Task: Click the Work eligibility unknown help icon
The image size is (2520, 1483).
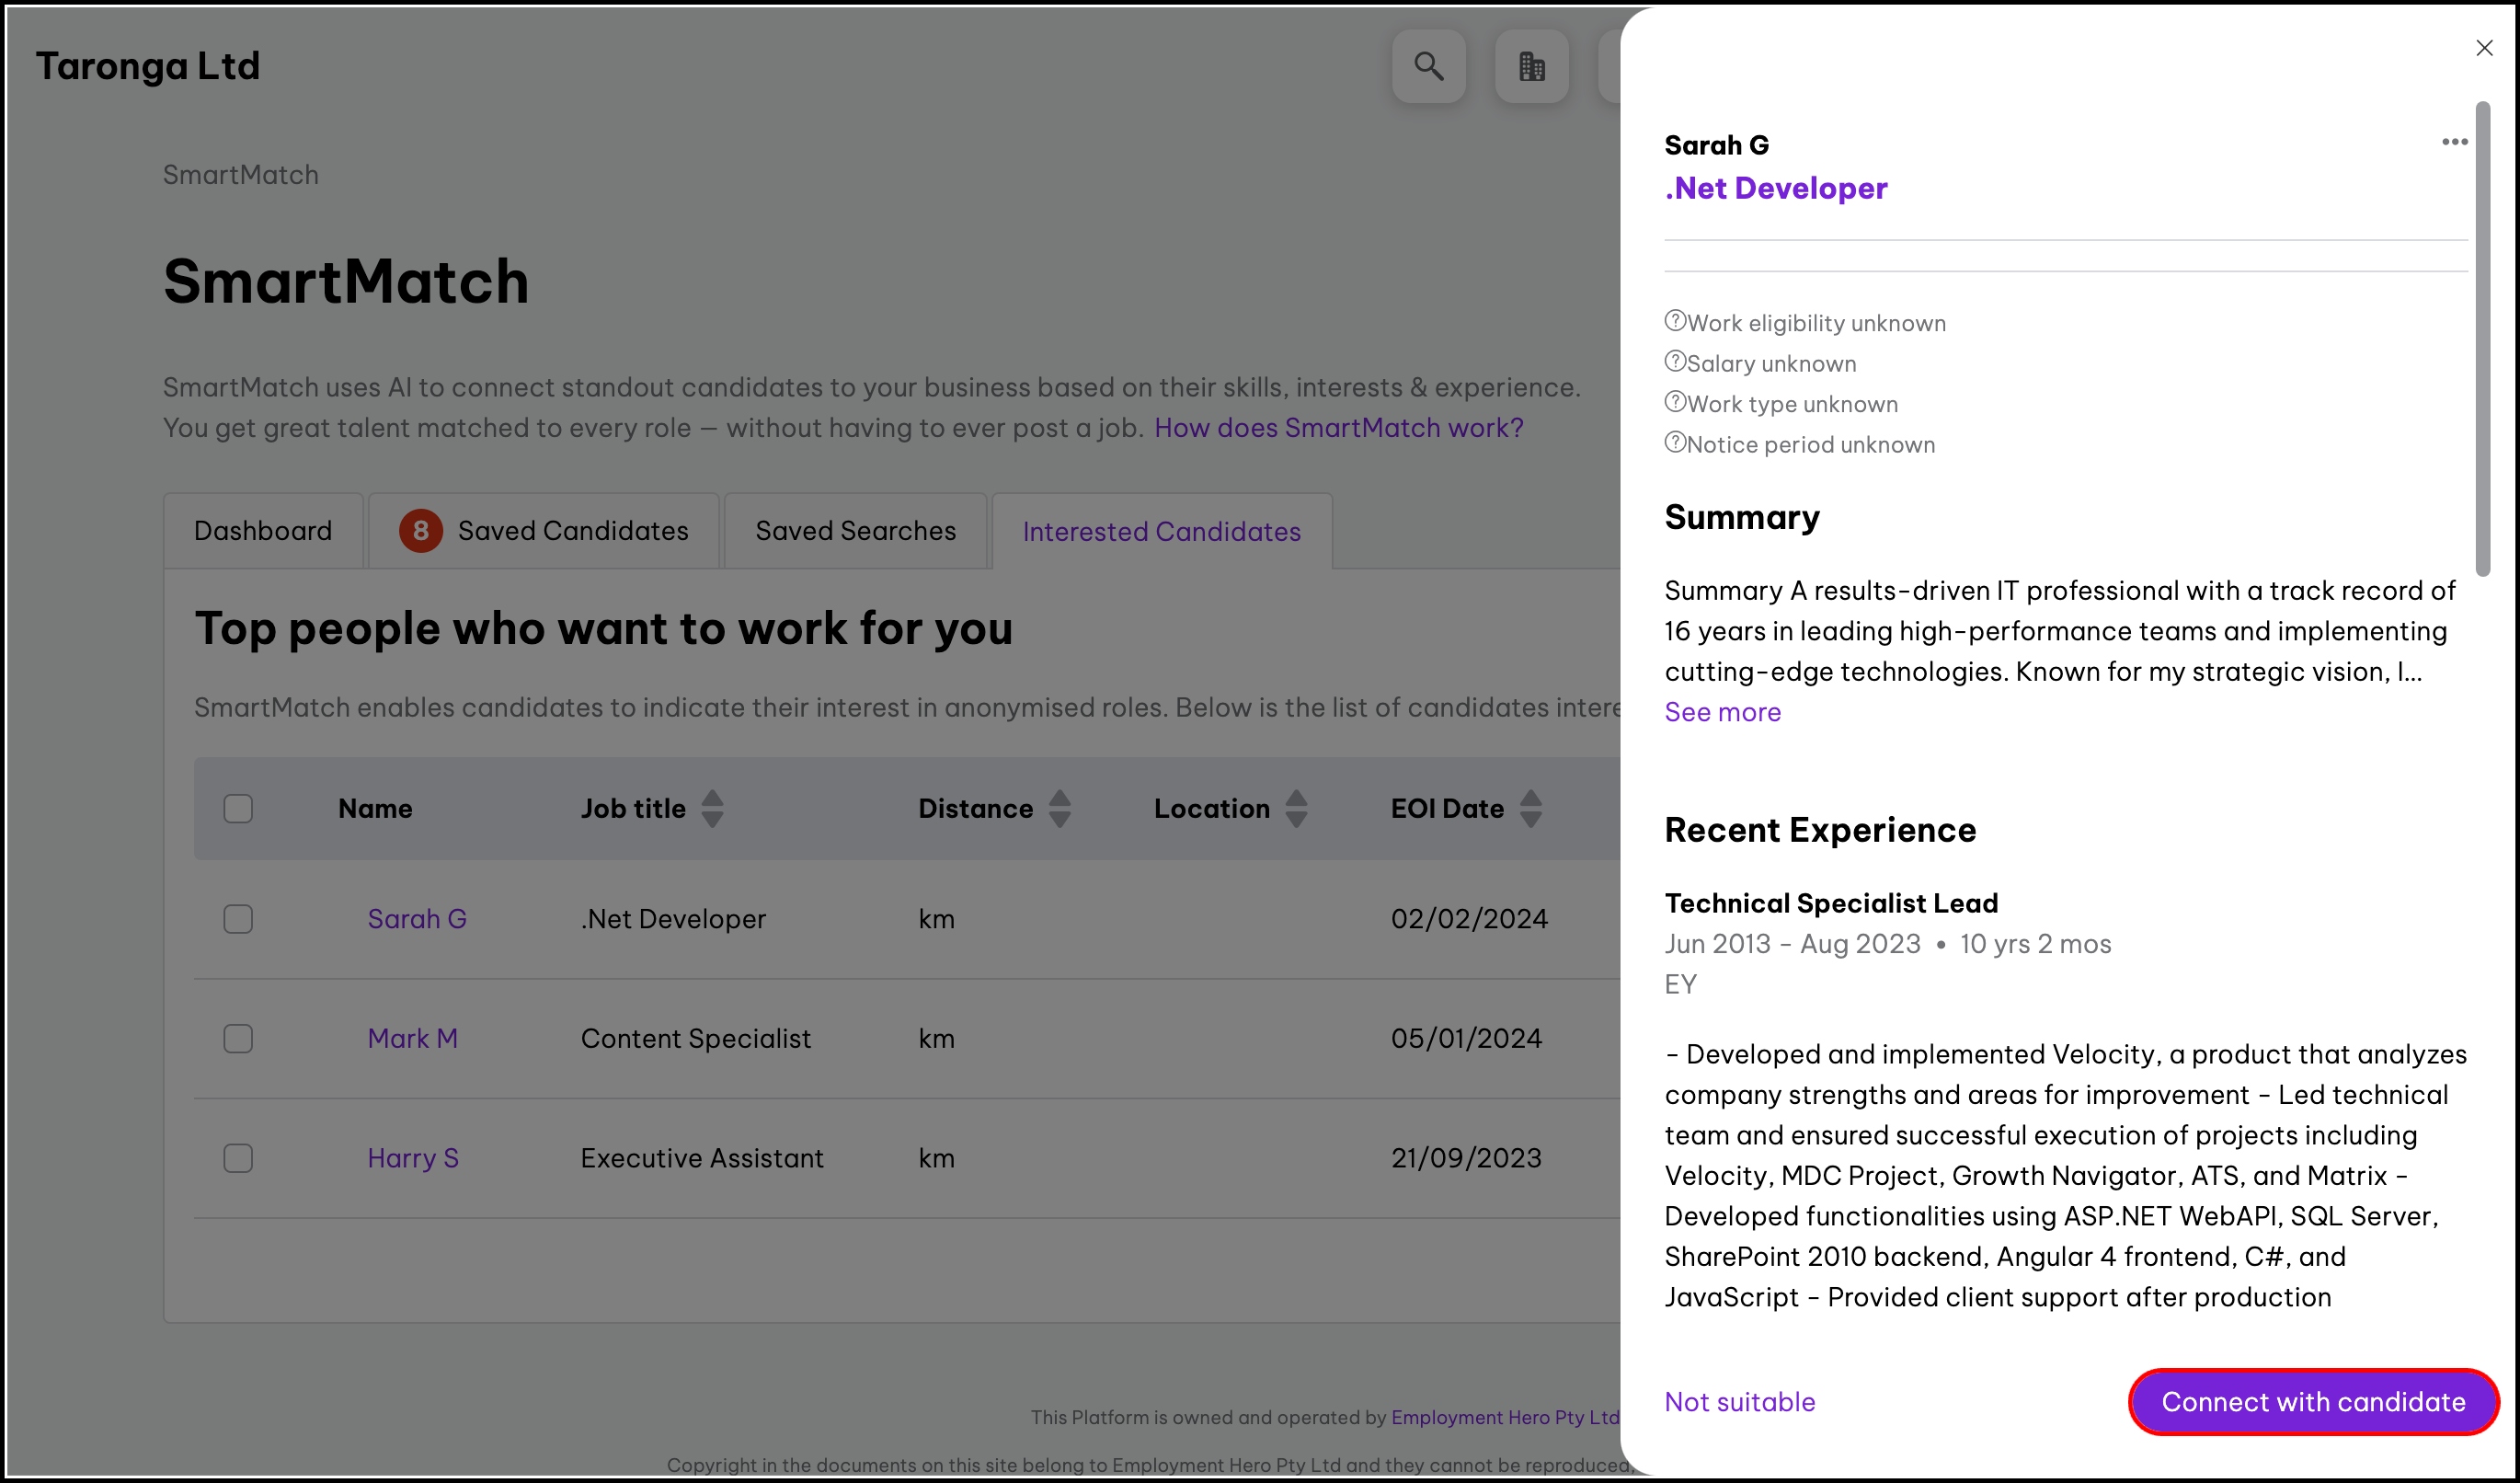Action: [1675, 321]
